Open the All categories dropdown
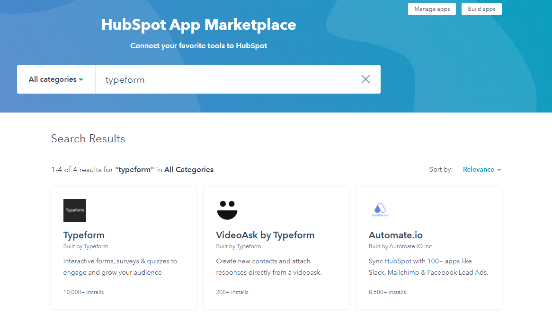The image size is (552, 313). click(56, 79)
